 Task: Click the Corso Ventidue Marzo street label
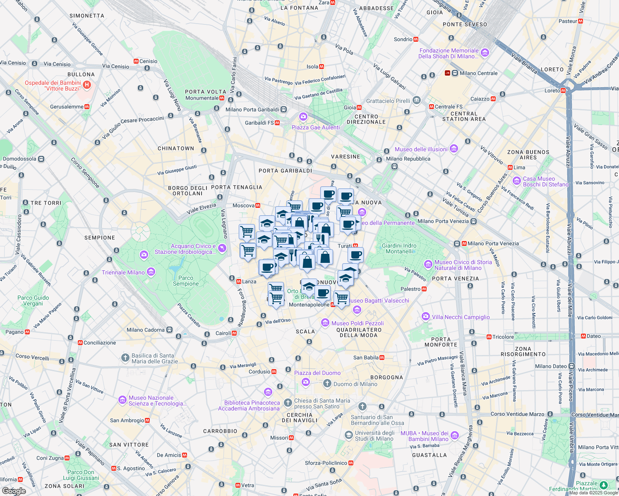point(518,414)
